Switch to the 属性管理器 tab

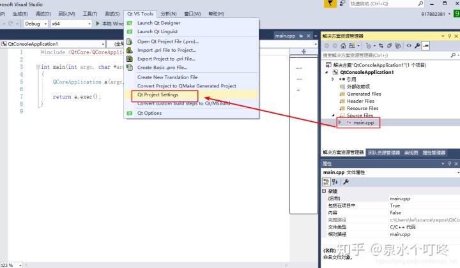coord(434,153)
